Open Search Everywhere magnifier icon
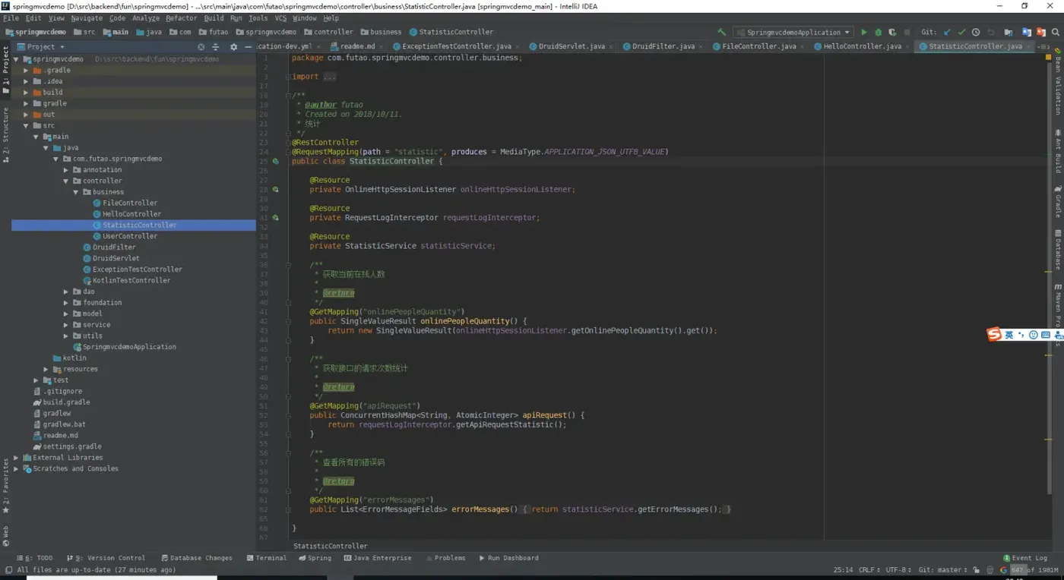This screenshot has height=580, width=1064. pyautogui.click(x=1056, y=33)
